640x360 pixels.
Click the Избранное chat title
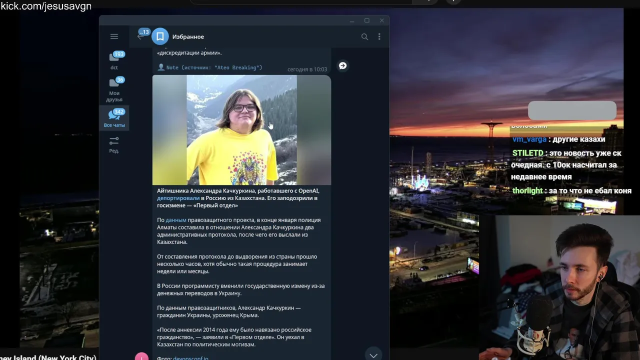pyautogui.click(x=188, y=36)
